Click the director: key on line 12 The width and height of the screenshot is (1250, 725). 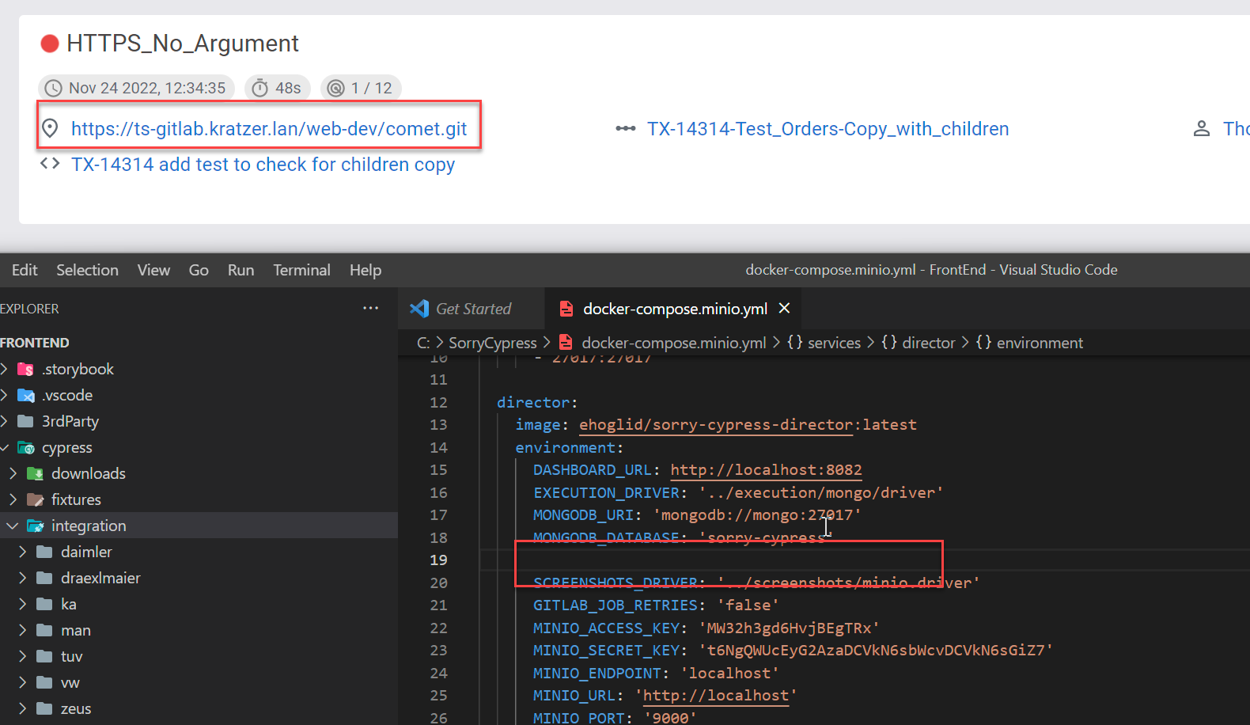pos(537,403)
